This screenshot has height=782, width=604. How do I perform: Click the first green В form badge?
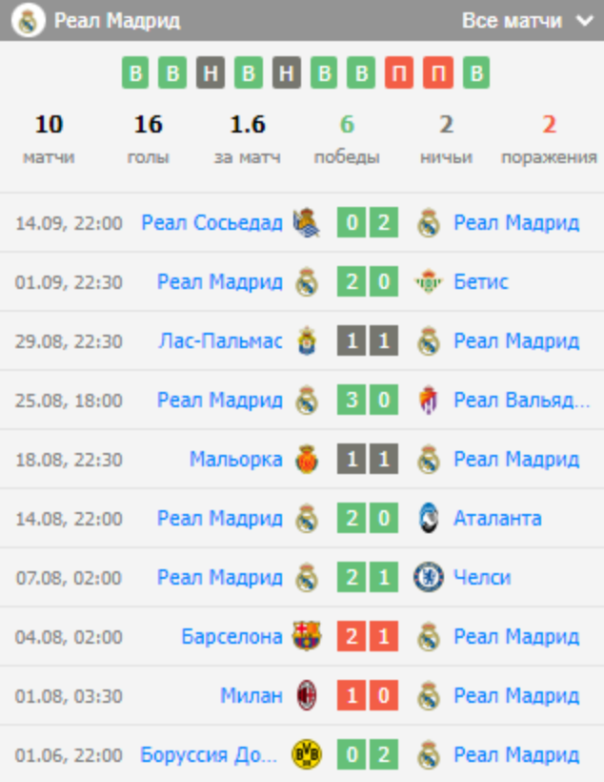pyautogui.click(x=135, y=72)
